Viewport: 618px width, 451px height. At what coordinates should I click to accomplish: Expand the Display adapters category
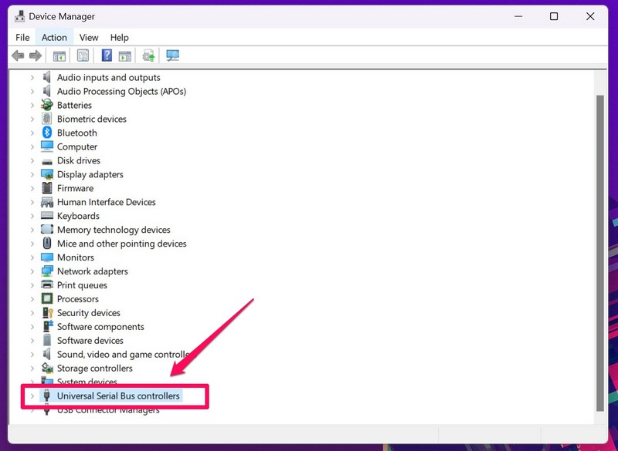point(32,174)
